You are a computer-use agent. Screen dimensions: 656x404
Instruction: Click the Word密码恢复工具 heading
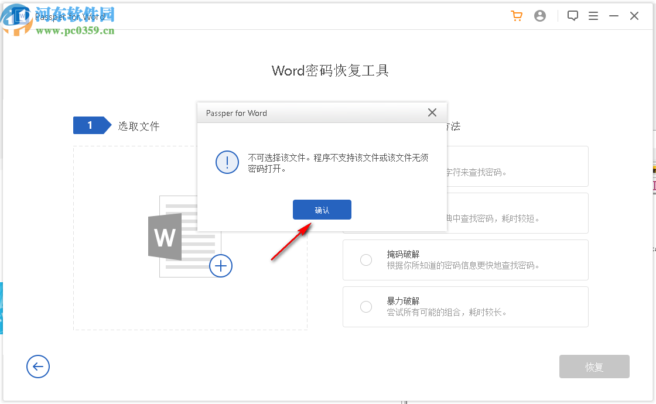coord(332,70)
